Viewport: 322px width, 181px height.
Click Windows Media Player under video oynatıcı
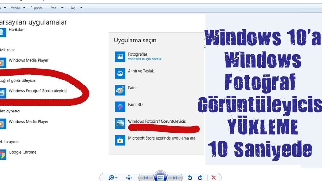pyautogui.click(x=28, y=122)
